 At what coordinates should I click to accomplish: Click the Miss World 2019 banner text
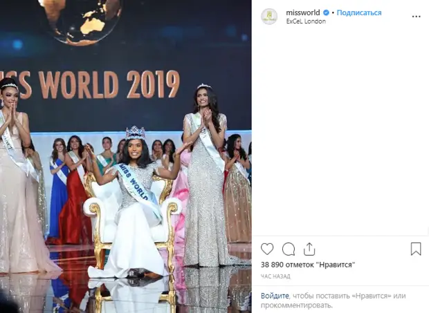pos(90,84)
